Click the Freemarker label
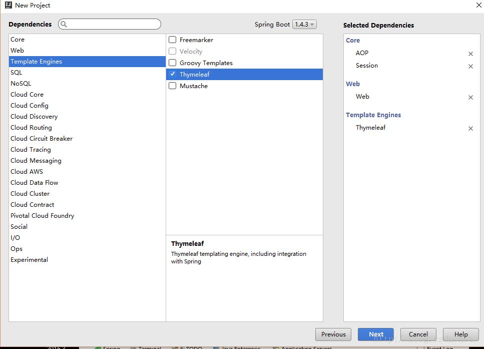484x349 pixels. pos(196,40)
